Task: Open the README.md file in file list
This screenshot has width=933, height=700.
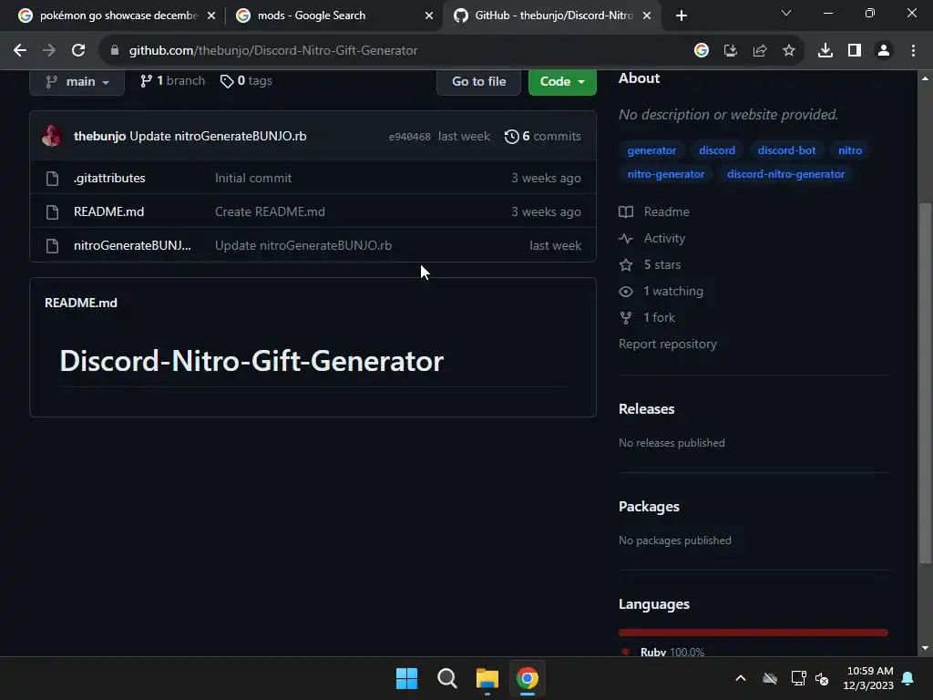Action: tap(109, 211)
